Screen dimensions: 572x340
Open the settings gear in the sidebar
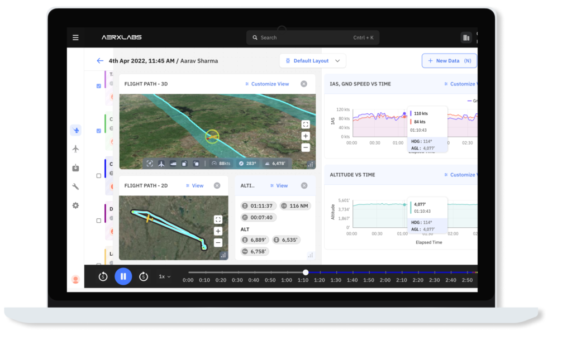75,205
